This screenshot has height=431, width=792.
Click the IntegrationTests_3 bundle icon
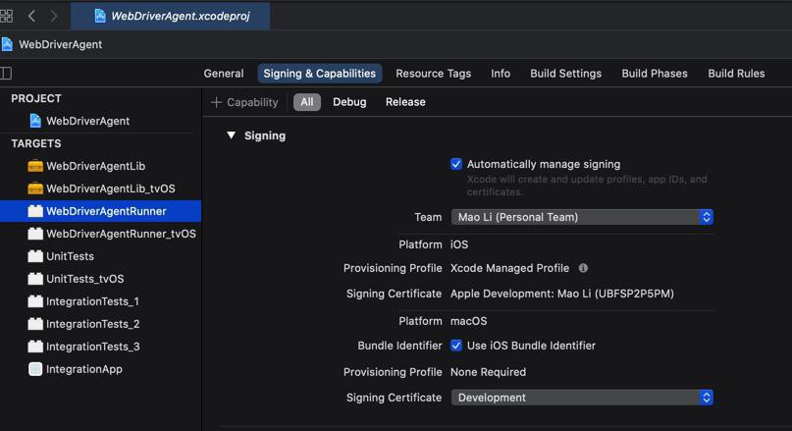tap(35, 347)
